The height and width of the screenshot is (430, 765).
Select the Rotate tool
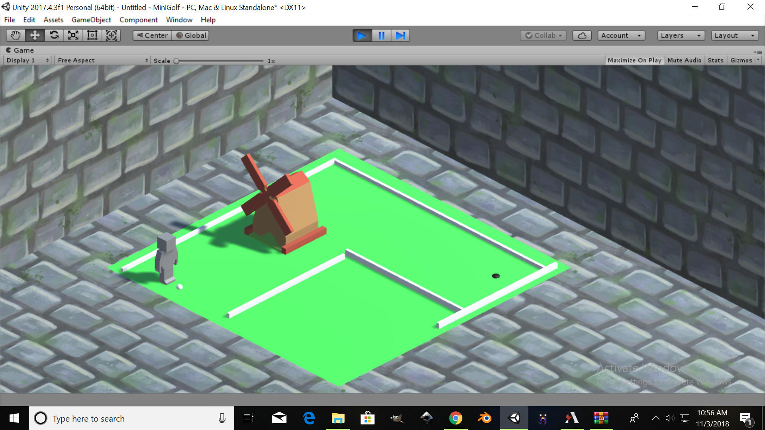click(x=54, y=35)
